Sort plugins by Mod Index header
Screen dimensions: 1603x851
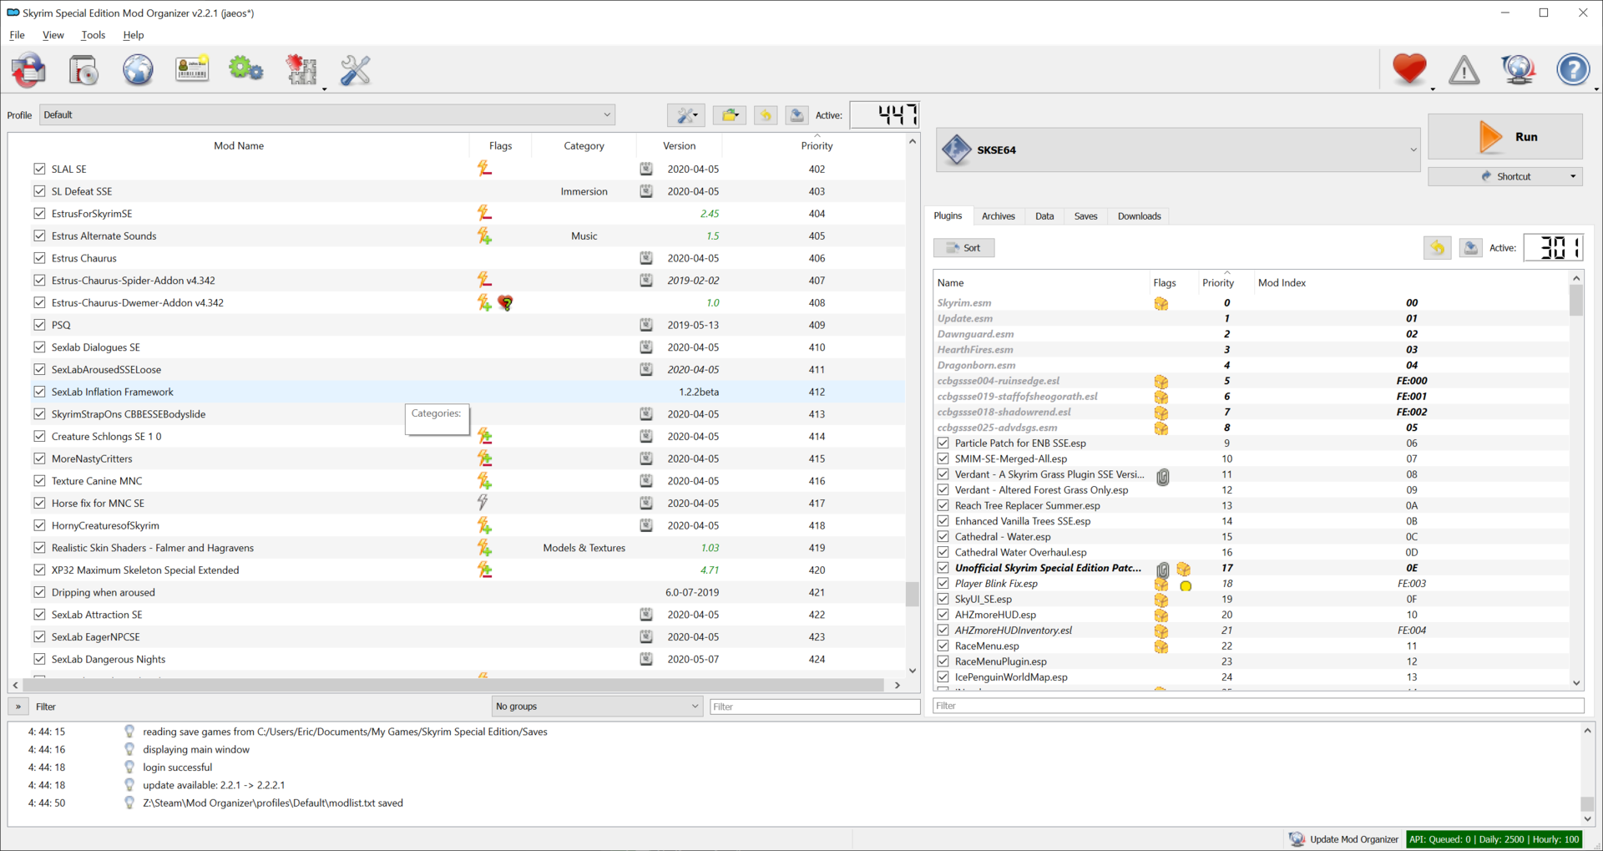pos(1282,283)
